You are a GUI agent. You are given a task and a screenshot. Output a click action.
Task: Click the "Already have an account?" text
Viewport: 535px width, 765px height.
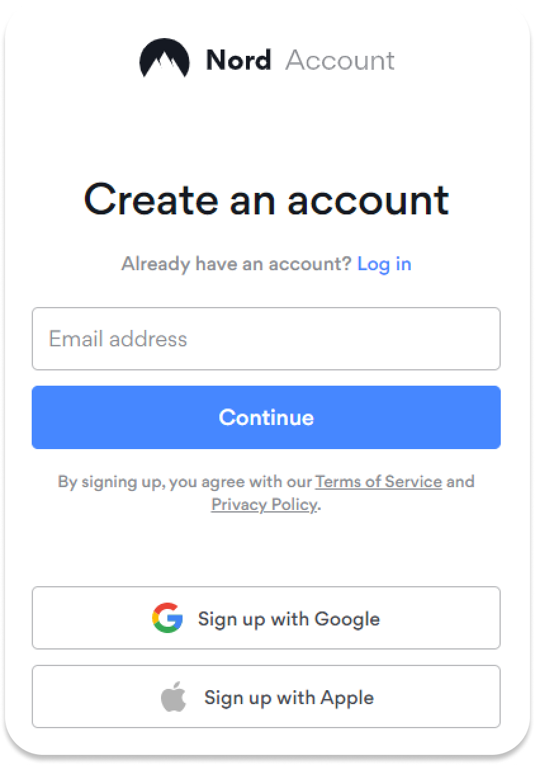click(236, 263)
